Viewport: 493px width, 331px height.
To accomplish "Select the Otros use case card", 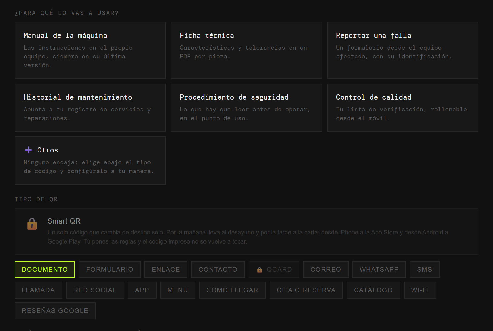I will pyautogui.click(x=90, y=161).
